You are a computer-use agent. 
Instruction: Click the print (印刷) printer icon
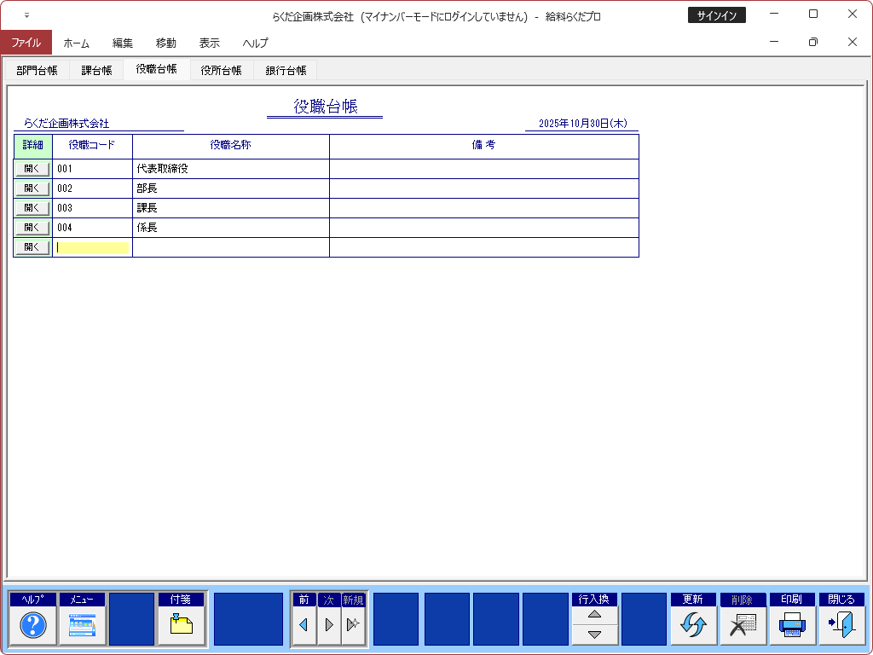791,626
